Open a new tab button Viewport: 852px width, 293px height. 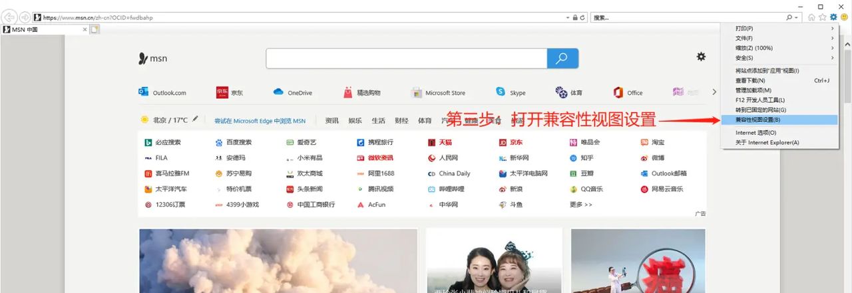[95, 29]
